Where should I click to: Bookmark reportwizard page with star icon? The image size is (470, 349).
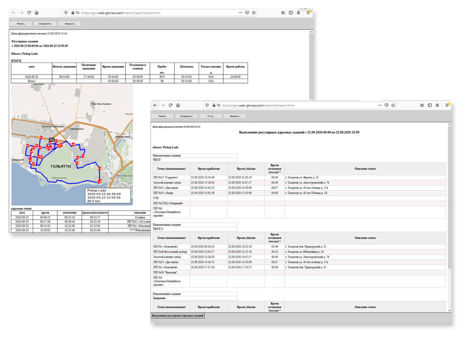(x=254, y=12)
